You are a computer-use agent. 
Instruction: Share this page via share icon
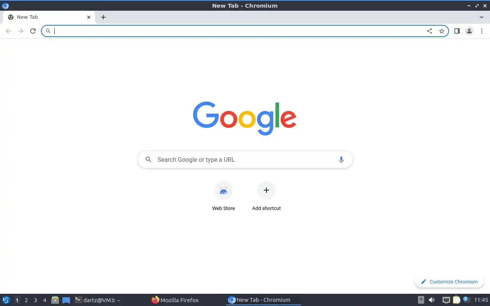(x=430, y=31)
